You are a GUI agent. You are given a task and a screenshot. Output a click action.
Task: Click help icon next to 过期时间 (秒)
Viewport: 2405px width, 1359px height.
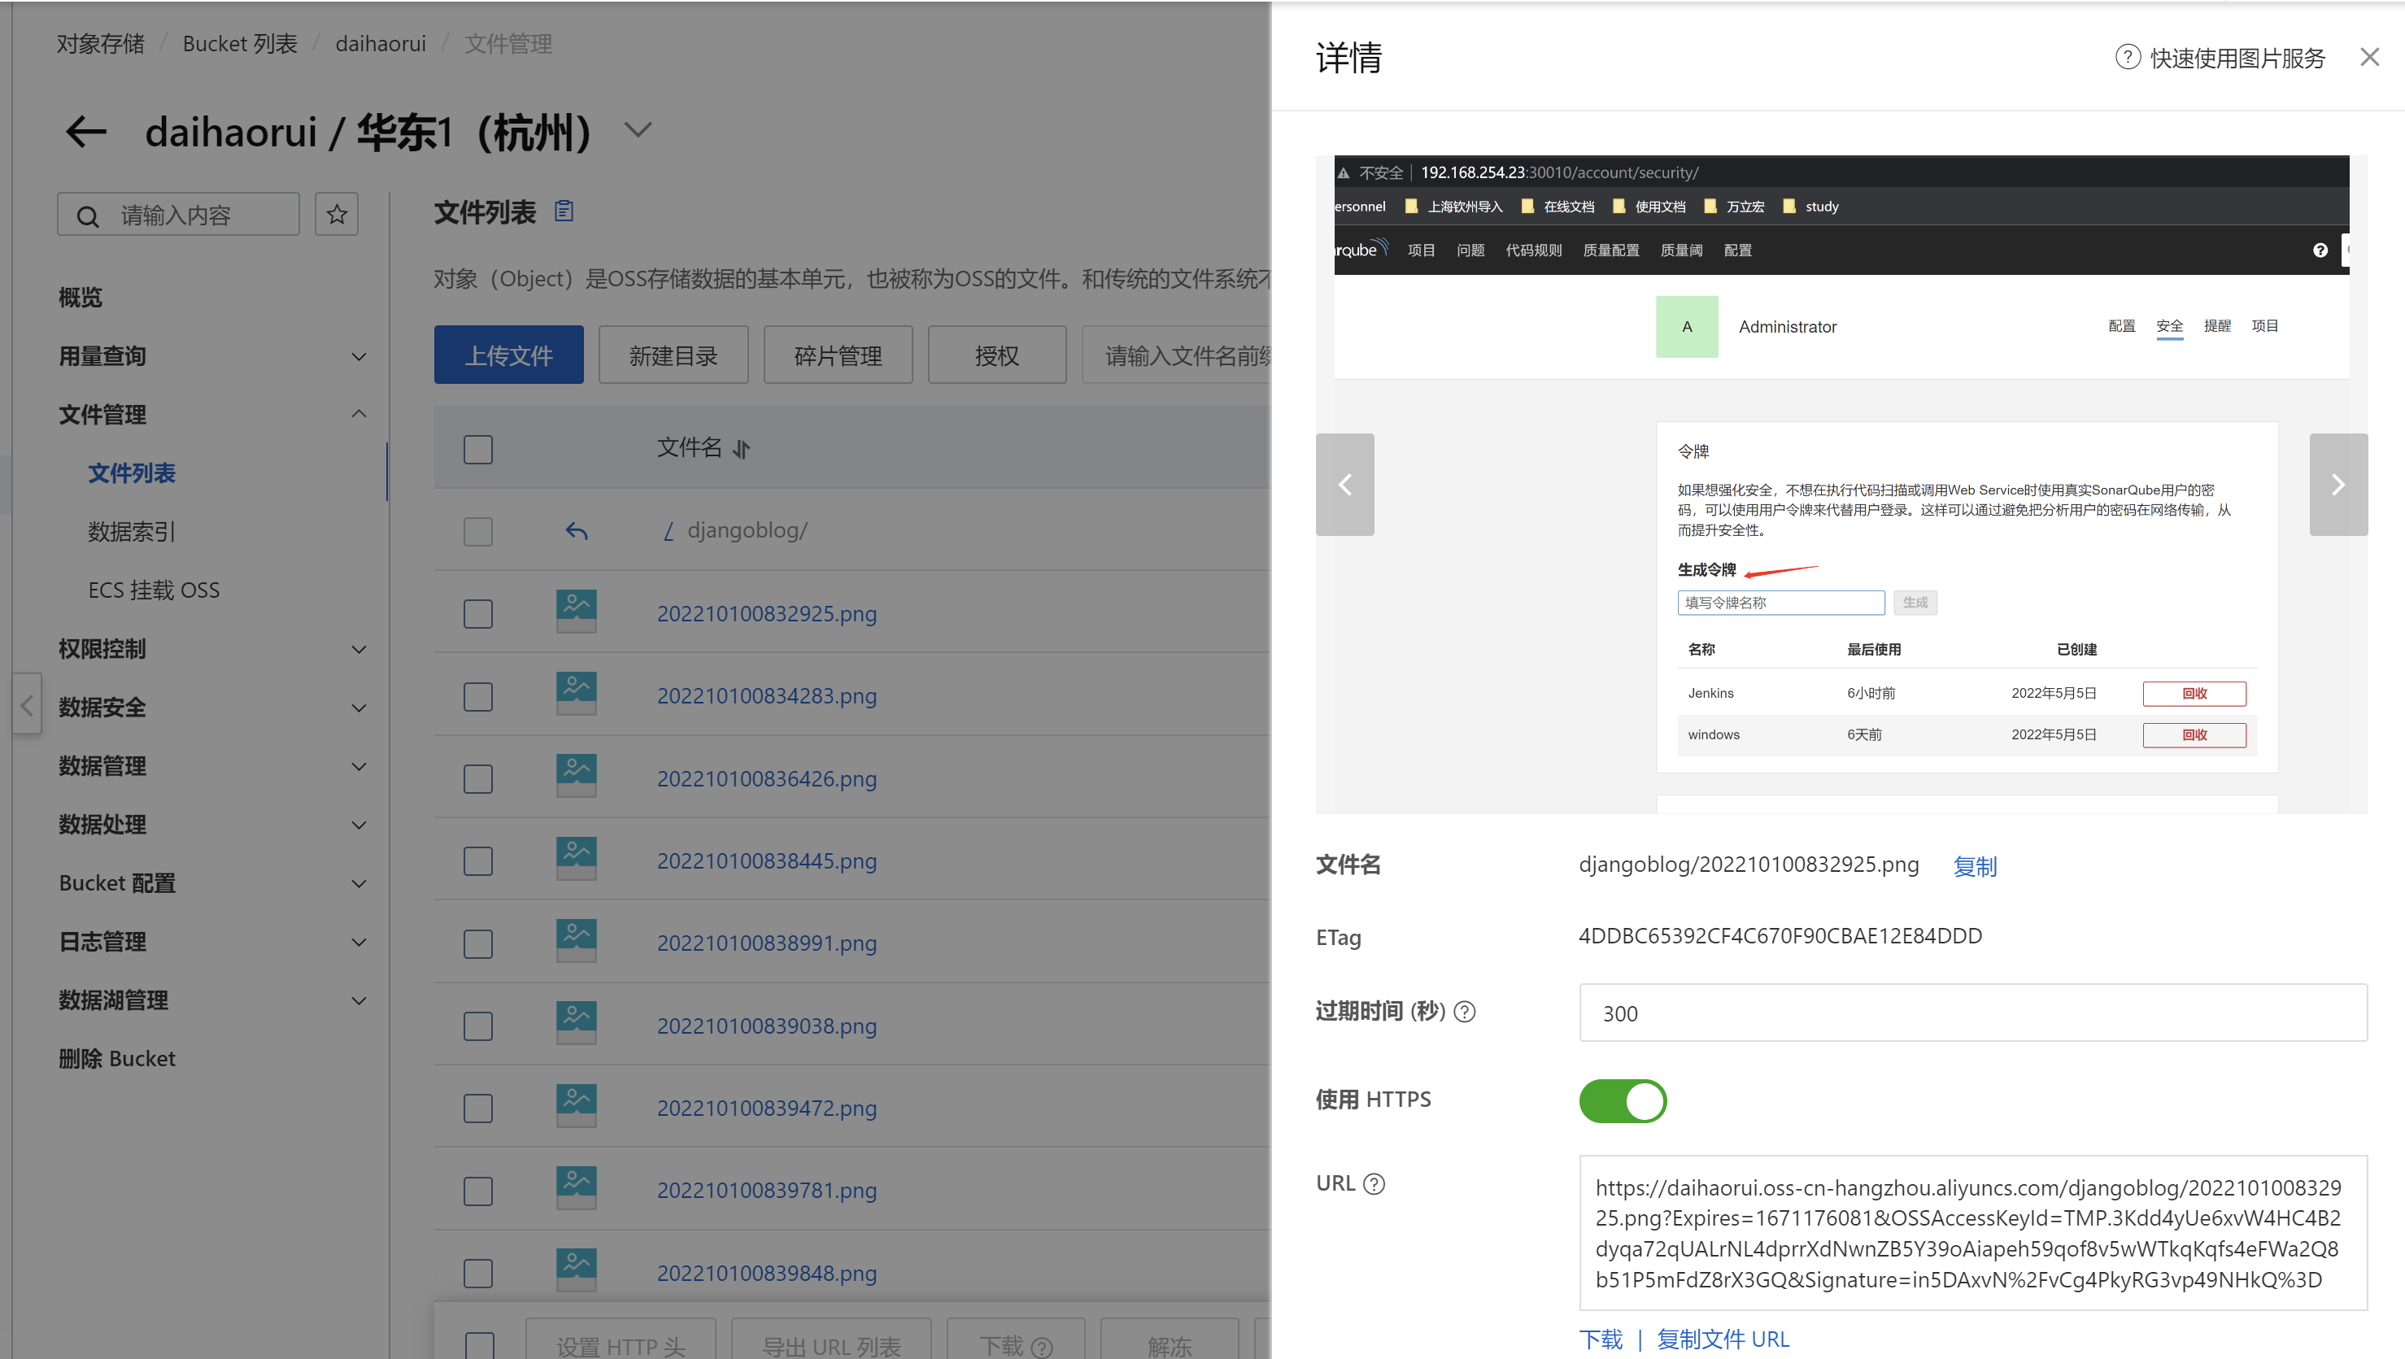(1465, 1012)
